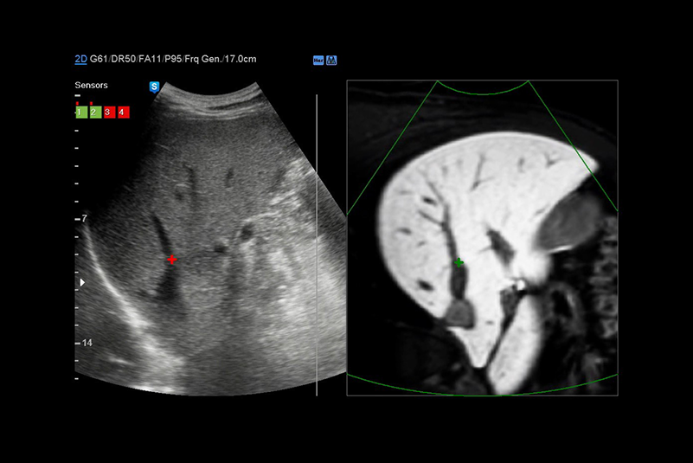This screenshot has height=463, width=693.
Task: Click the 14 cm mark on depth scale
Action: tap(86, 344)
